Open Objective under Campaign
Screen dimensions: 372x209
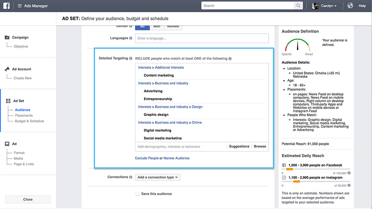coord(20,46)
